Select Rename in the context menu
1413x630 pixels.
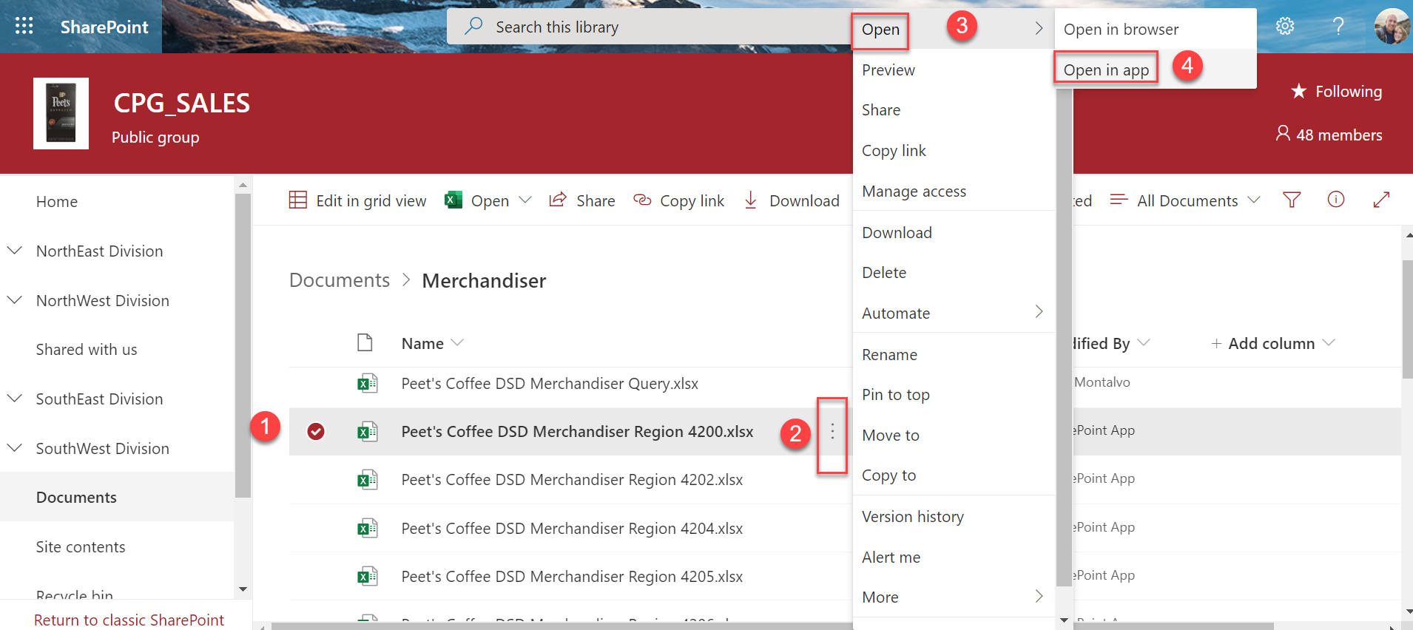[954, 354]
